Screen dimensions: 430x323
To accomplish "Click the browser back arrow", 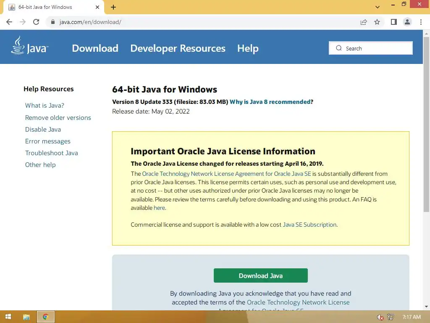I will tap(9, 22).
